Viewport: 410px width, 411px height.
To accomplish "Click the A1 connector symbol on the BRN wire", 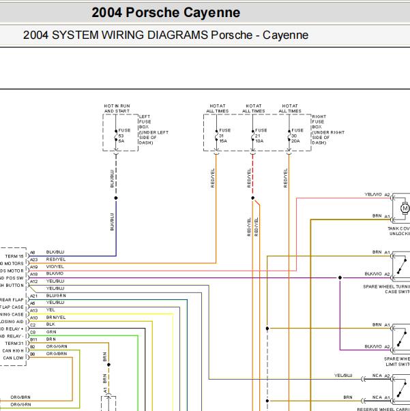I will click(x=108, y=395).
